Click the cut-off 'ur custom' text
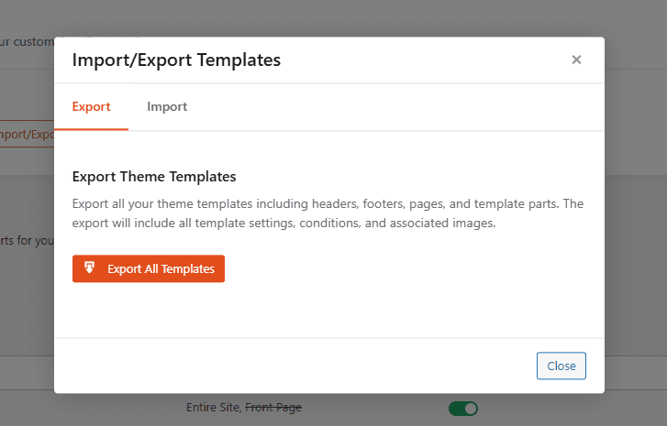This screenshot has width=667, height=426. [x=28, y=40]
